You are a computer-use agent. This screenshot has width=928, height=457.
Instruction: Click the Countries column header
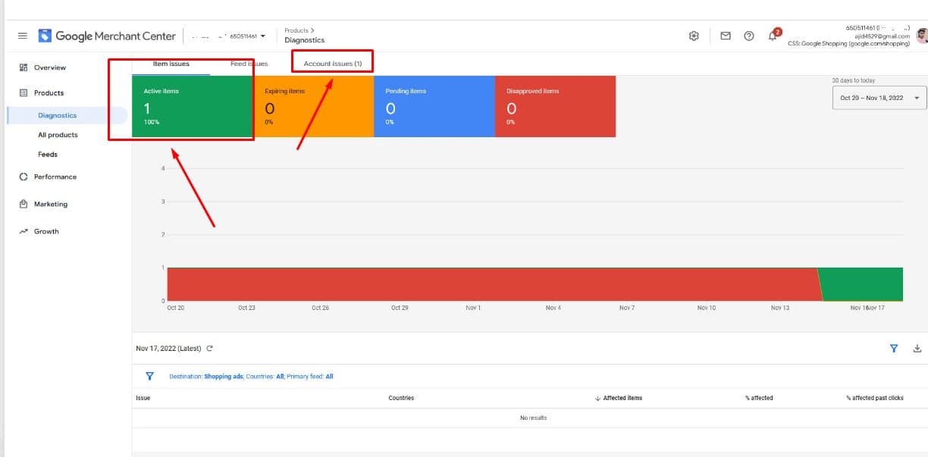click(x=402, y=398)
